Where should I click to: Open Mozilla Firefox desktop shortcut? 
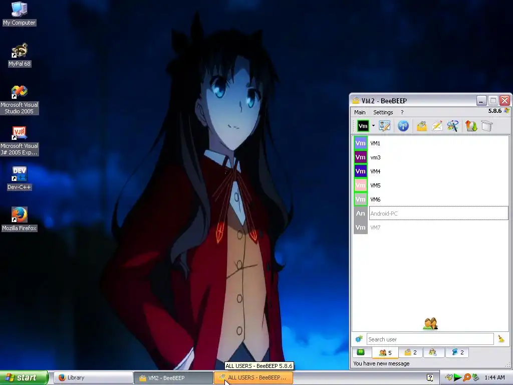coord(20,219)
